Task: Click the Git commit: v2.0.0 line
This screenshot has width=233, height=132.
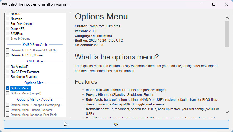Action: pos(89,45)
